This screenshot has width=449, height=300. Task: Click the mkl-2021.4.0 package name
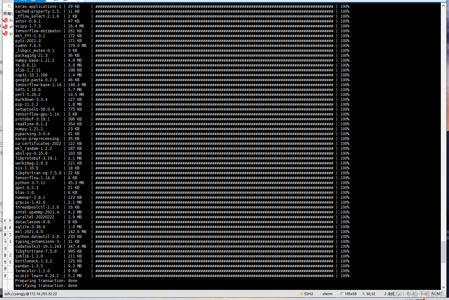click(29, 232)
